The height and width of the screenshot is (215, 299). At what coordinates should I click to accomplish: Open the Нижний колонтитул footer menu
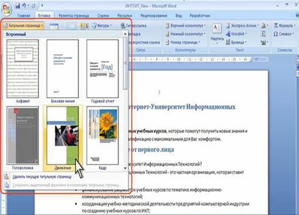click(185, 34)
